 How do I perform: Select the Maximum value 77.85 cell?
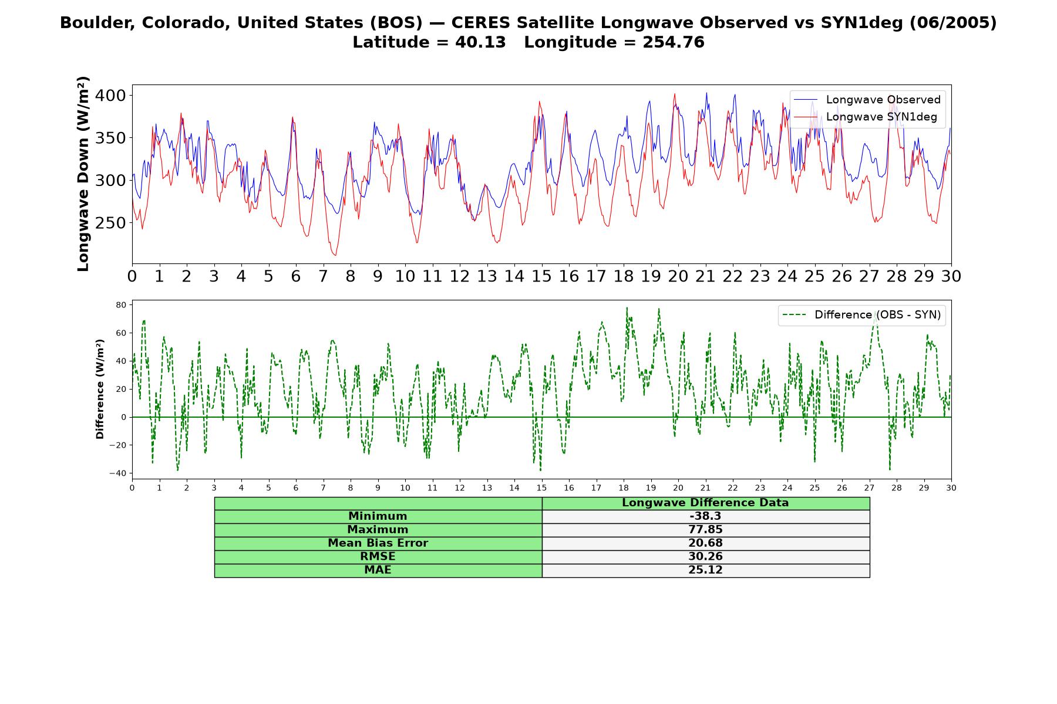coord(705,530)
